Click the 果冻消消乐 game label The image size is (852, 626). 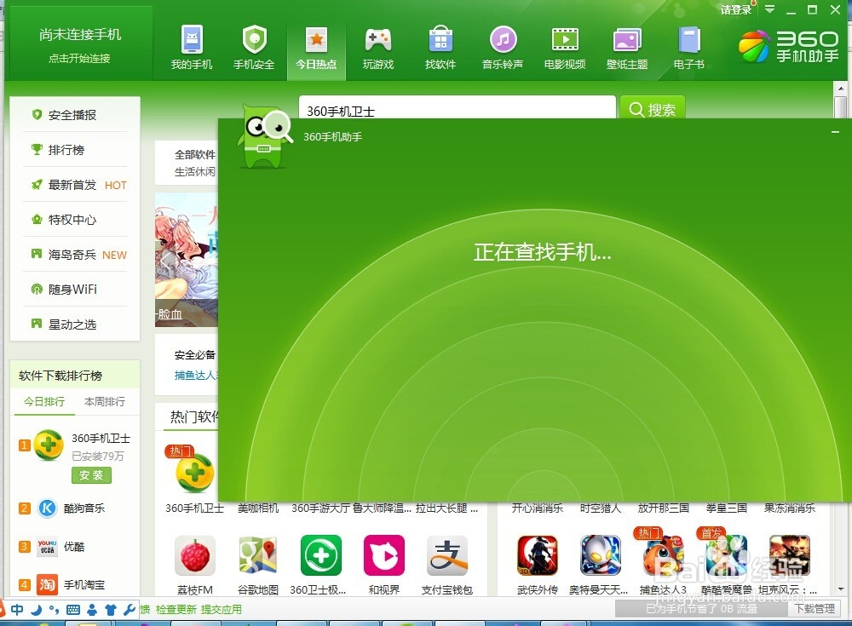790,508
